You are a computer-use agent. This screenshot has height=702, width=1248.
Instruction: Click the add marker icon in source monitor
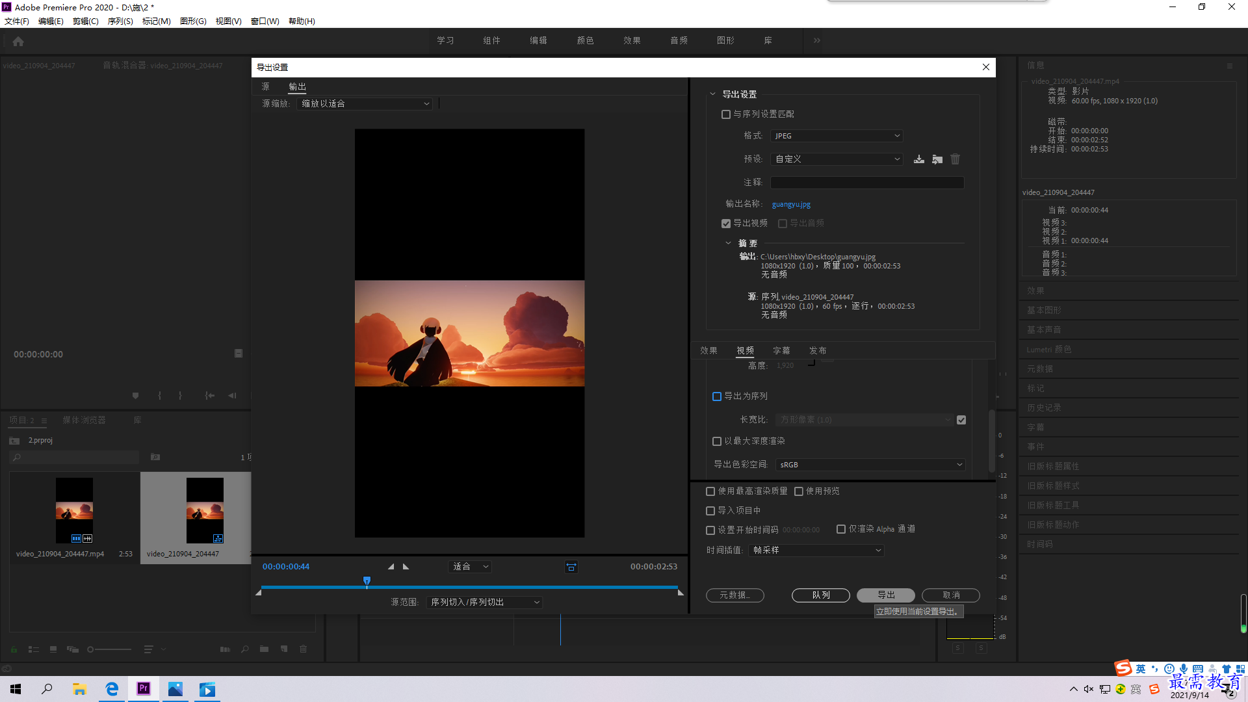click(135, 395)
